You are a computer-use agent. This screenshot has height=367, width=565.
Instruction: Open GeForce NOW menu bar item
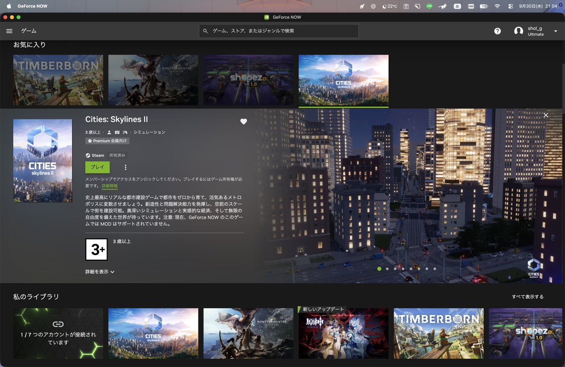coord(33,6)
